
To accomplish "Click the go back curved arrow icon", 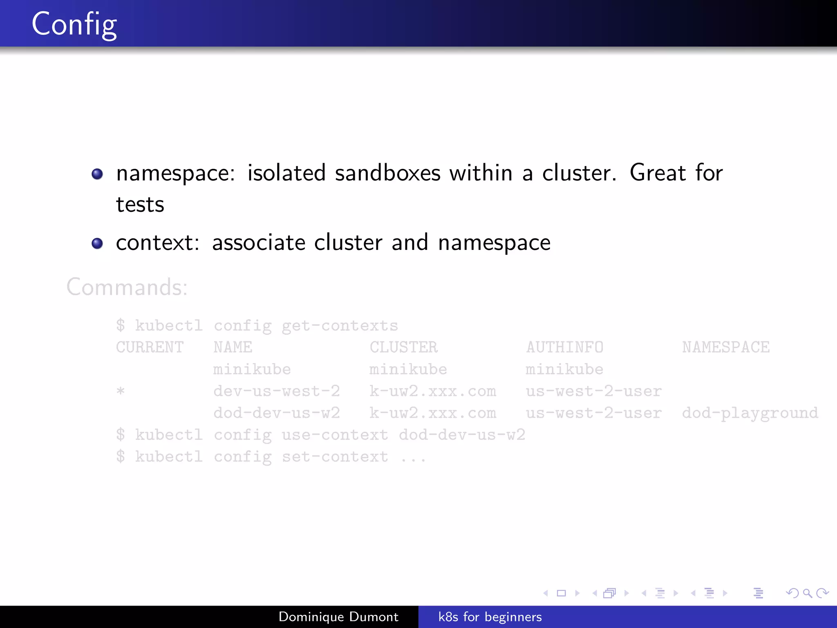I will 792,593.
